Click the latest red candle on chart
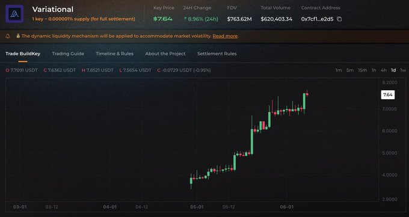409x217 pixels. click(307, 94)
